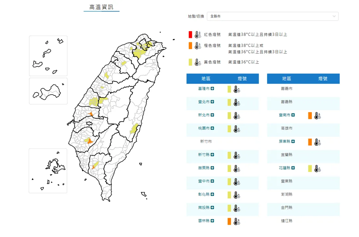This screenshot has height=237, width=359.
Task: Open the 基隆市 link
Action: 204,88
